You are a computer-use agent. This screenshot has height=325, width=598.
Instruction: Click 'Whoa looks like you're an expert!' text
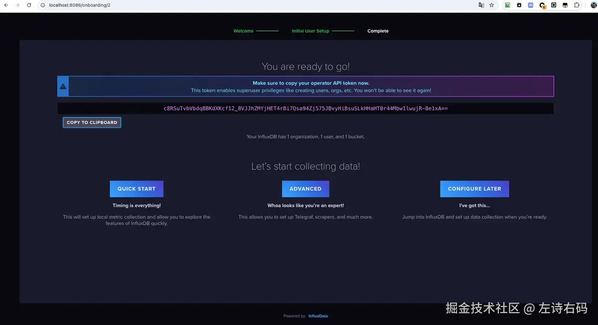[305, 205]
